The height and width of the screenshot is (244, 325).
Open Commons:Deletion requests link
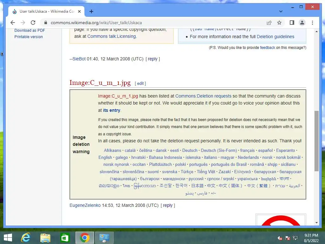coord(203,96)
